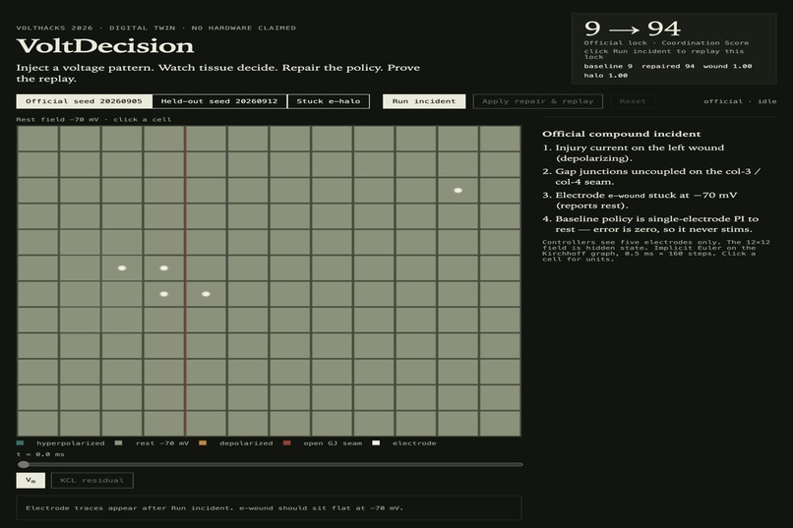The height and width of the screenshot is (528, 793).
Task: Select the Stuck e-halo scenario tab
Action: [x=329, y=101]
